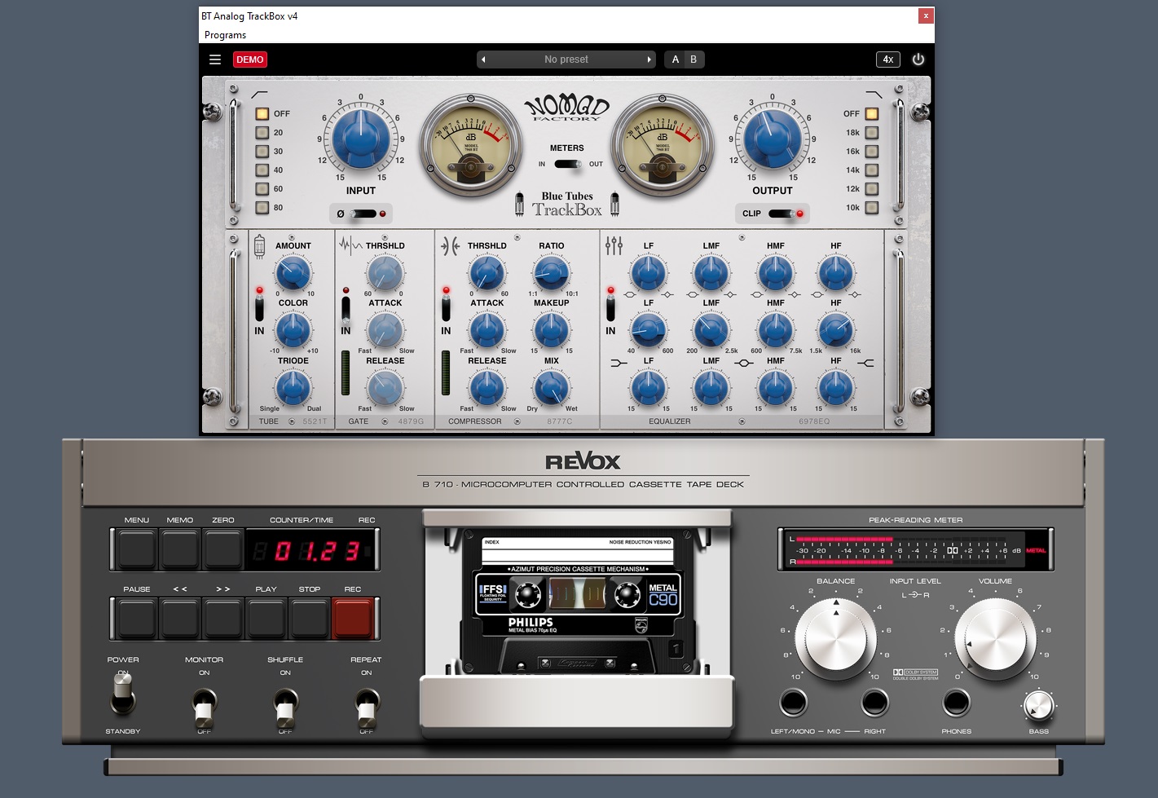This screenshot has width=1158, height=798.
Task: Click the compressor arrows icon
Action: coord(450,245)
